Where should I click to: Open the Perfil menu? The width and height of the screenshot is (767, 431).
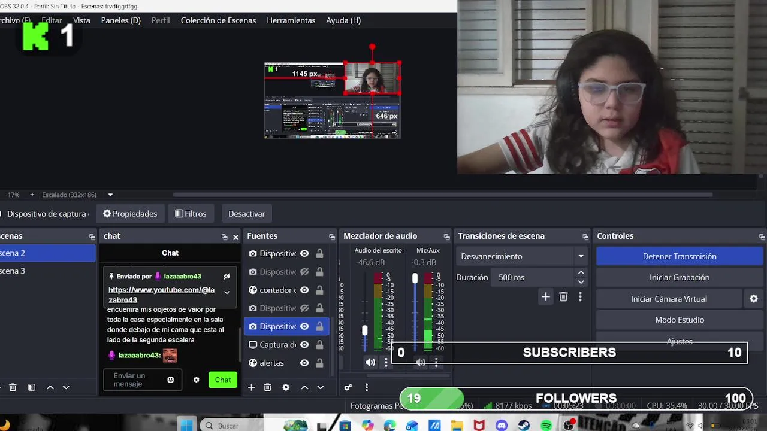coord(161,20)
